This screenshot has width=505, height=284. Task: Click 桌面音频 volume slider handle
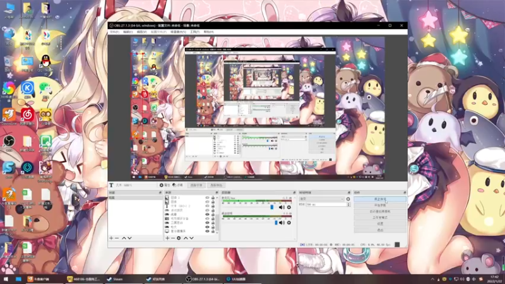click(x=276, y=223)
